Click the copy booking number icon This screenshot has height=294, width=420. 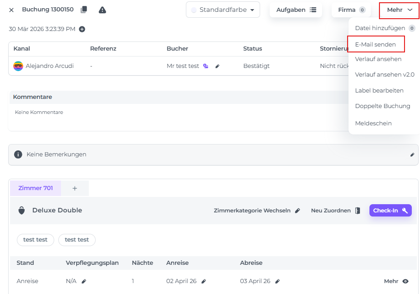tap(83, 10)
